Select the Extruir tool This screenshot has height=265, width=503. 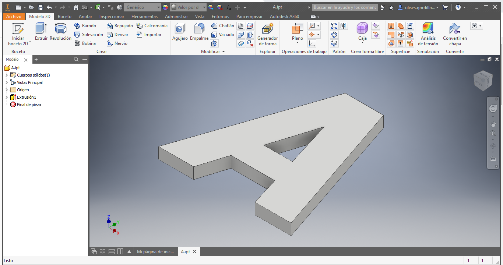[41, 32]
